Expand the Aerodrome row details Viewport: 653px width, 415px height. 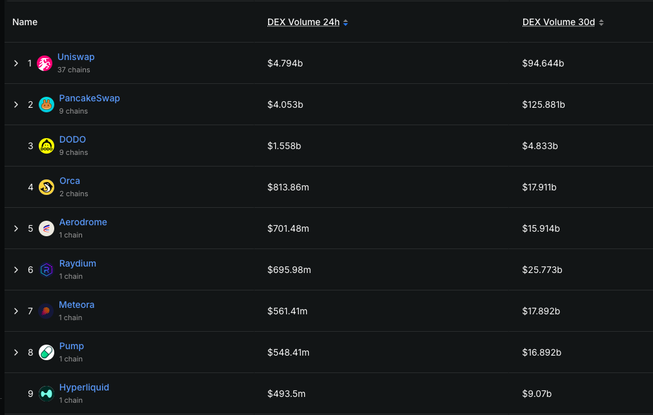[x=16, y=228]
